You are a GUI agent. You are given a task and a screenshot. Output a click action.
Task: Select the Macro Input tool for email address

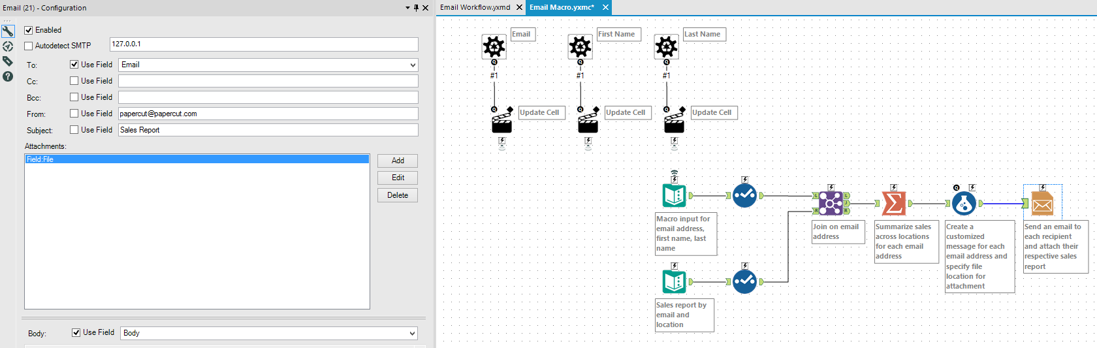point(674,195)
